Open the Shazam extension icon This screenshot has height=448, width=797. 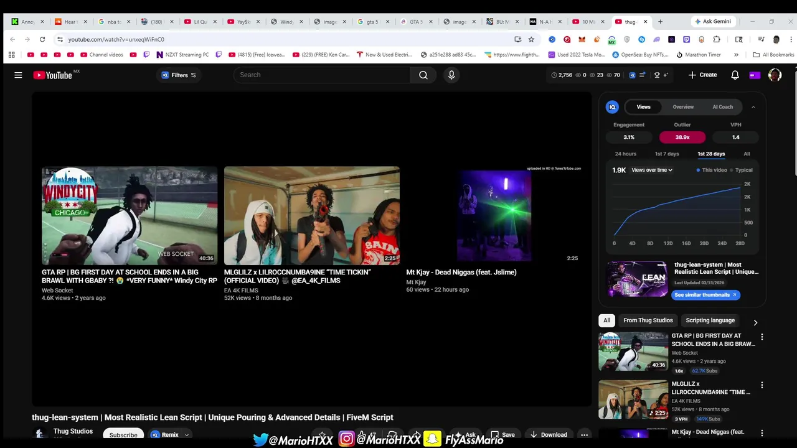point(641,39)
